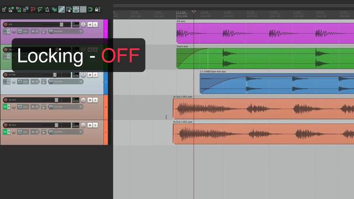Solo the Kick track
Viewport: 354px width, 199px height.
(95, 24)
